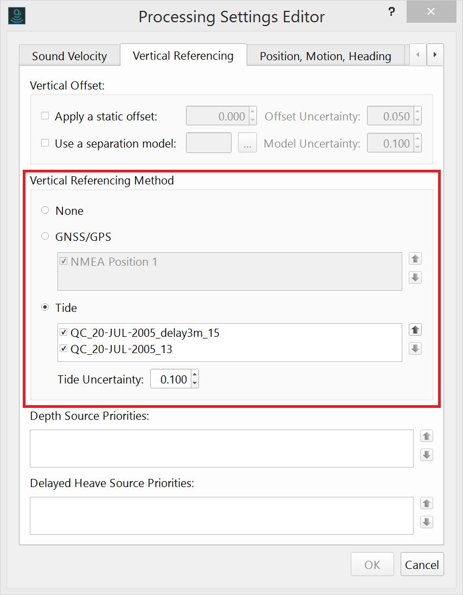Increase Tide Uncertainty with the up arrow

coord(194,375)
